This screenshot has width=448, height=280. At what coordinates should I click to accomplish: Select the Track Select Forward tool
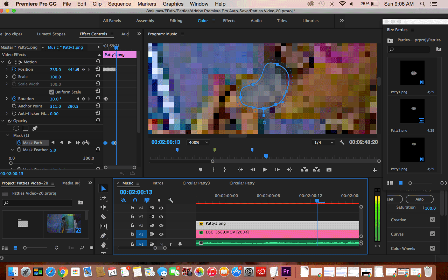pyautogui.click(x=103, y=198)
